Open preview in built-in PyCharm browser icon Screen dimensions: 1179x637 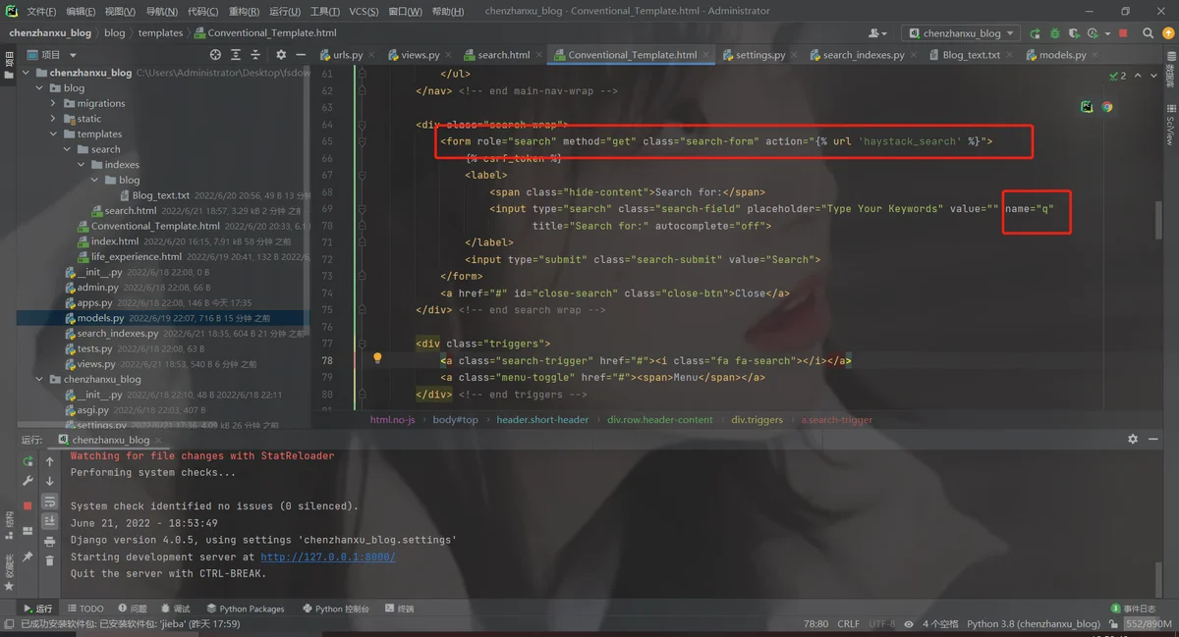[1087, 107]
